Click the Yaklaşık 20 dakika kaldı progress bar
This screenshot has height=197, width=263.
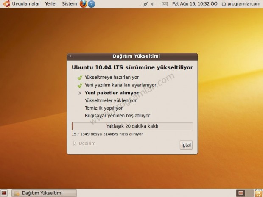[132, 126]
